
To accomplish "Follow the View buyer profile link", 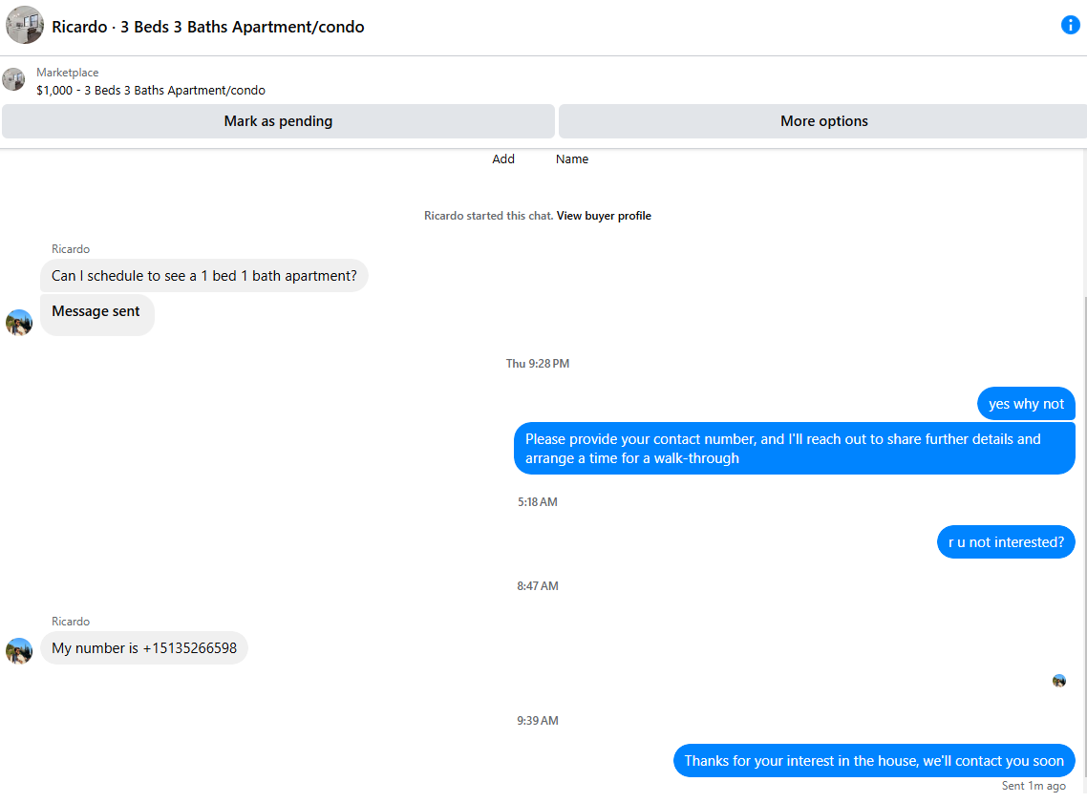I will tap(603, 216).
